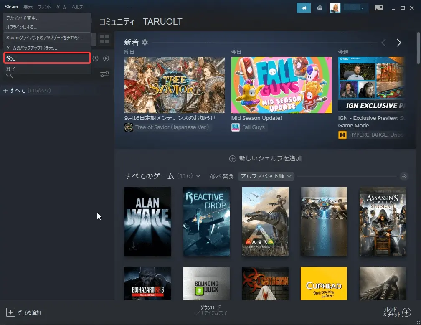The height and width of the screenshot is (325, 421).
Task: Click ゲームを追加 label
Action: (x=29, y=312)
